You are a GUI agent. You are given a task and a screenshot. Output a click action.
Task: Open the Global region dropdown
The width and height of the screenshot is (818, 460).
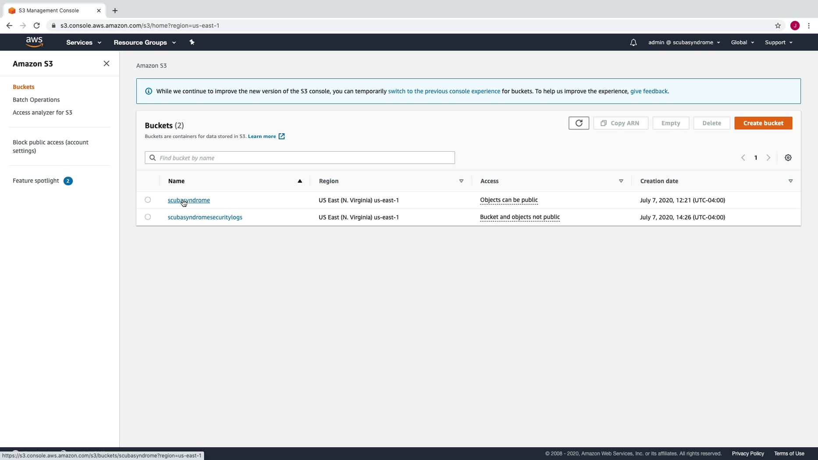click(x=742, y=42)
